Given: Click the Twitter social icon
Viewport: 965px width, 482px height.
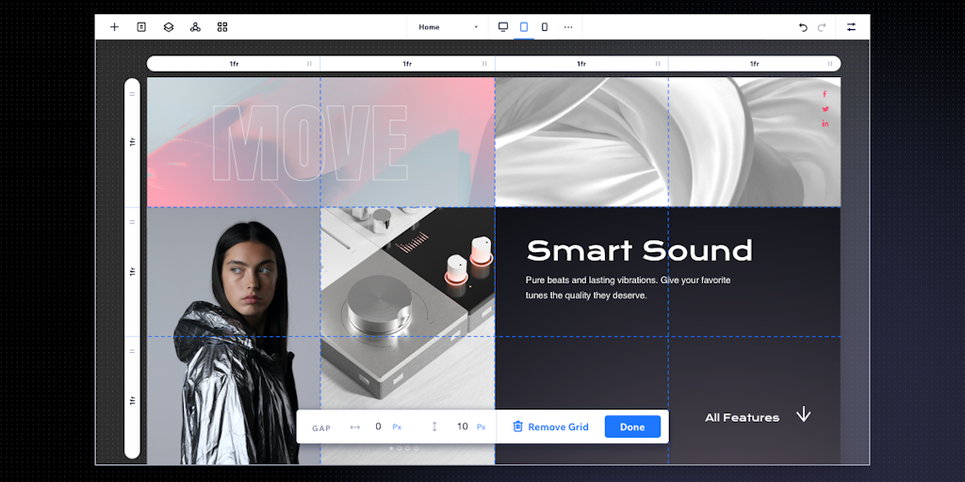Looking at the screenshot, I should pyautogui.click(x=826, y=109).
